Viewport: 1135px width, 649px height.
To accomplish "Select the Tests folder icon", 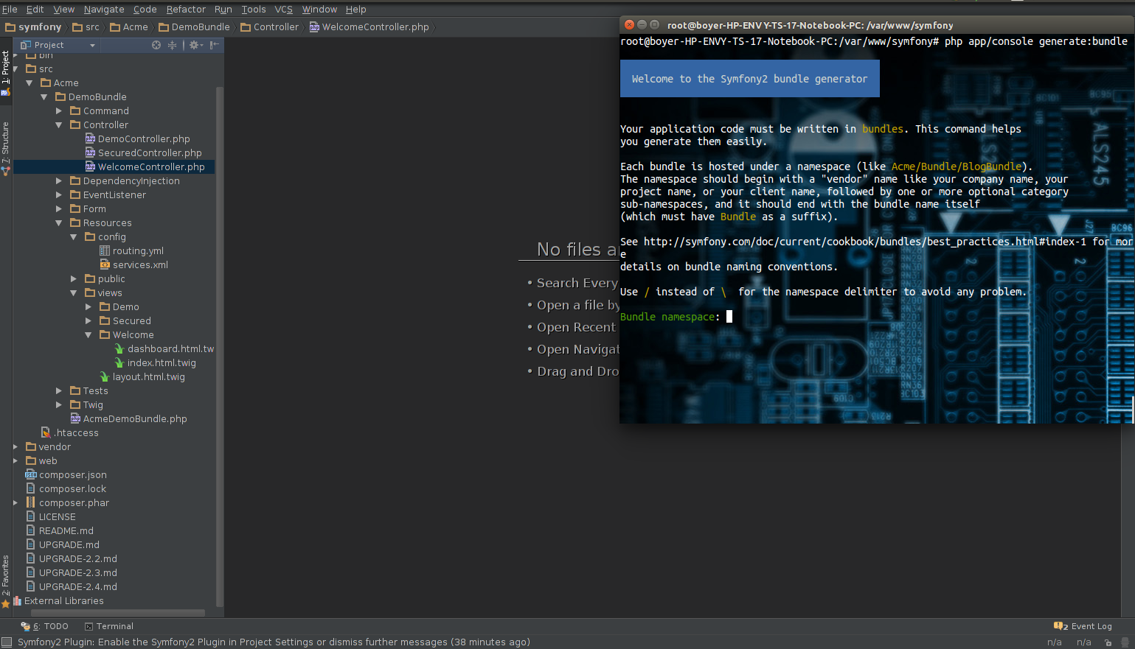I will tap(75, 390).
